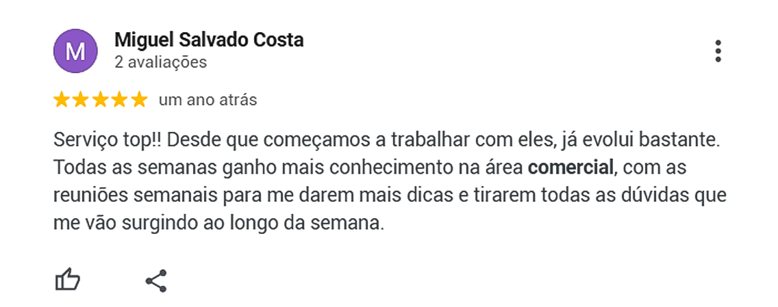Click the share icon below the review
The width and height of the screenshot is (778, 307).
[156, 280]
